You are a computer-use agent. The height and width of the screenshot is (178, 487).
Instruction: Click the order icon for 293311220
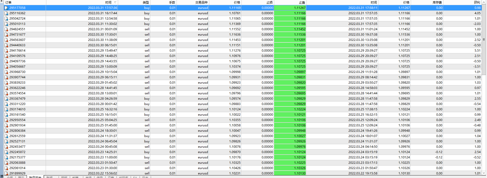6,104
